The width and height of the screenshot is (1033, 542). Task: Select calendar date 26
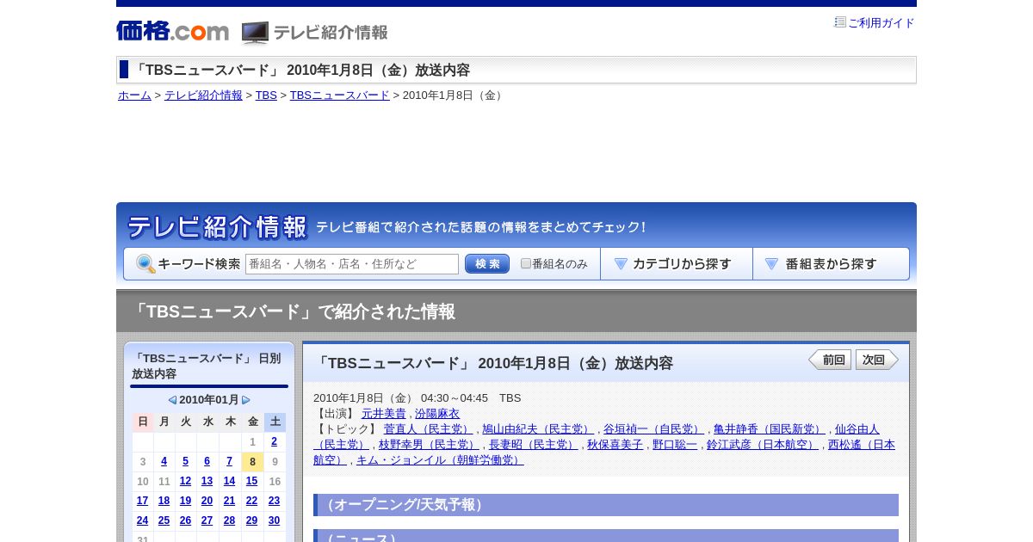[185, 520]
